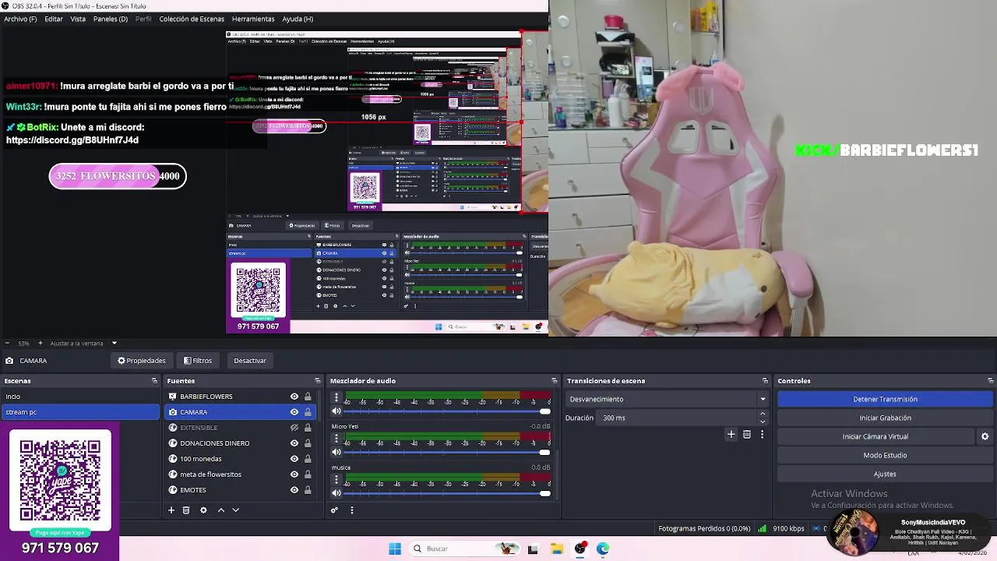Toggle lock on EMOTES source
Viewport: 997px width, 561px height.
click(x=308, y=490)
